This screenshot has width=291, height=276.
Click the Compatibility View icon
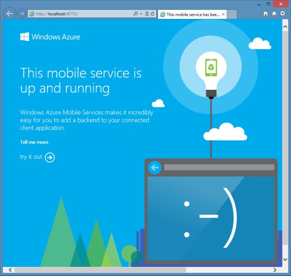point(147,14)
